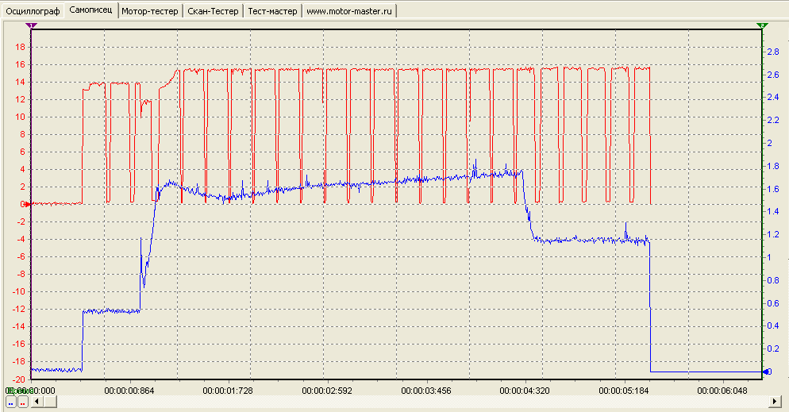
Task: Click the red axis value 18
Action: [x=20, y=48]
